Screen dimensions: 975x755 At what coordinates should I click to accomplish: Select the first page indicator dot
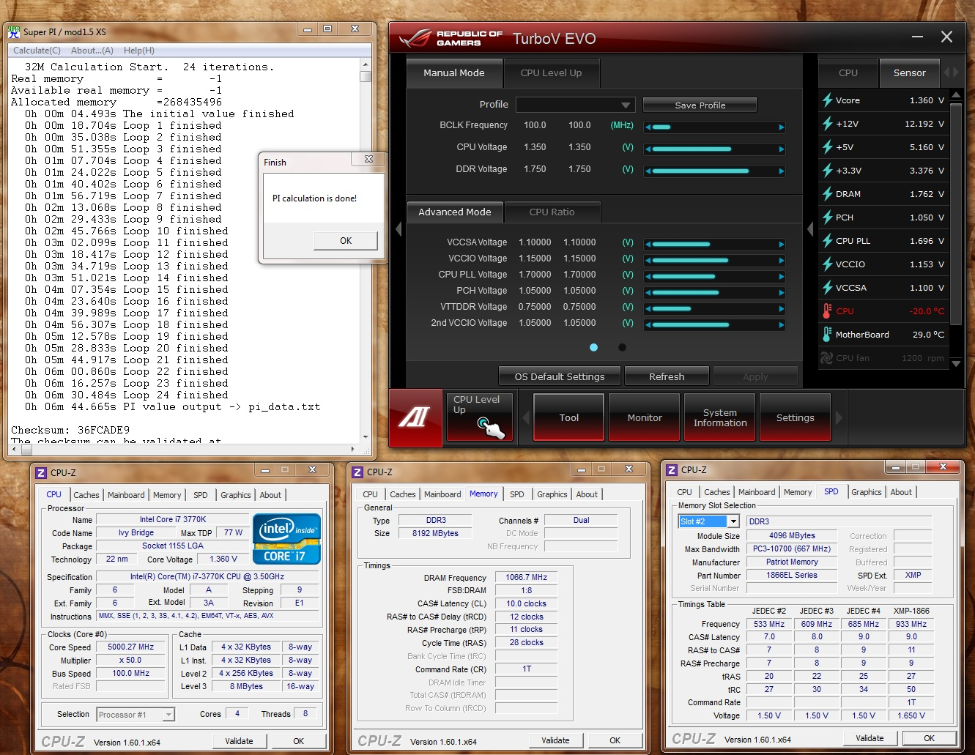(593, 348)
